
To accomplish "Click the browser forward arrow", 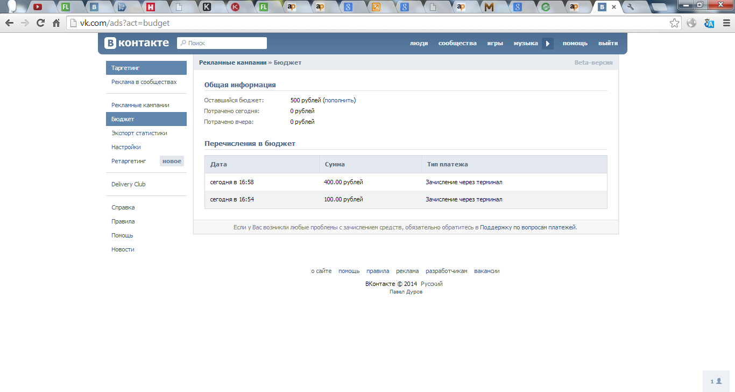I will (x=25, y=23).
